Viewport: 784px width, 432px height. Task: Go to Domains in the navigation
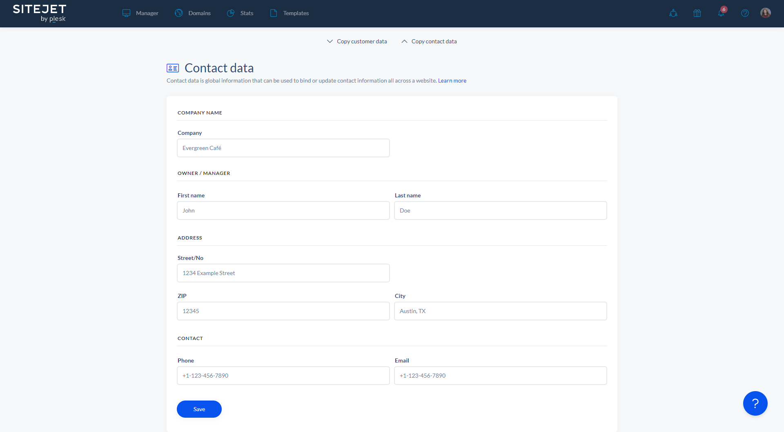click(193, 13)
